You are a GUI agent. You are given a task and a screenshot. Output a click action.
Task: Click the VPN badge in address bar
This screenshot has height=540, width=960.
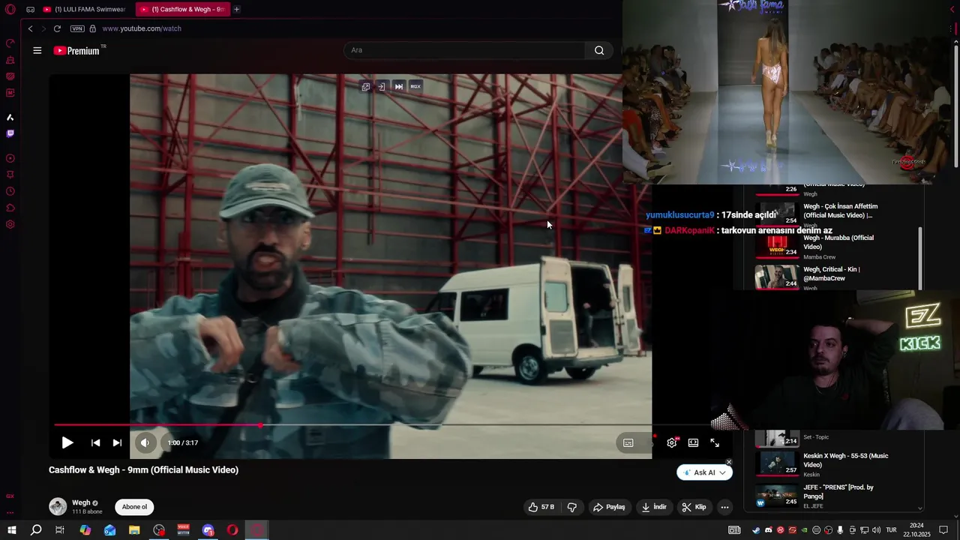(77, 28)
